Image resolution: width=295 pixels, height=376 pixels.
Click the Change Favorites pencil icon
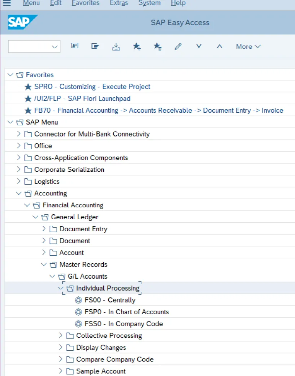(x=178, y=46)
